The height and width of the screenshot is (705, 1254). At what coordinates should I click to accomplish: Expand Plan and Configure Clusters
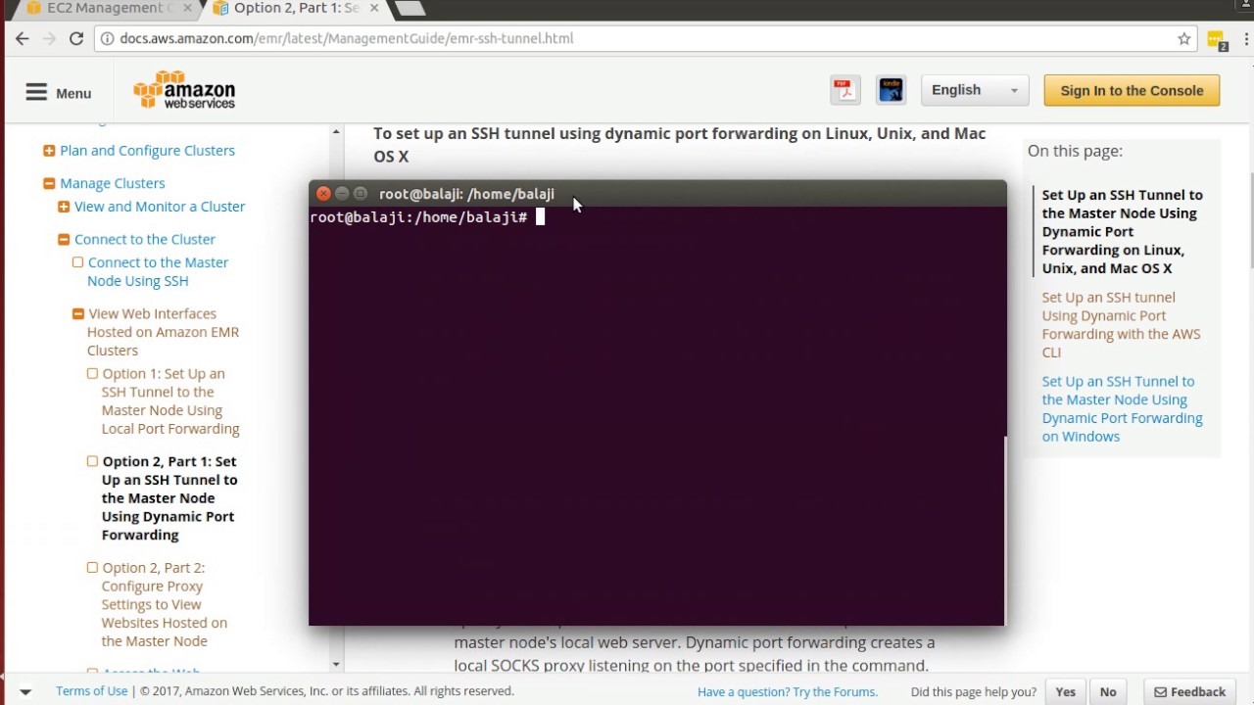[49, 151]
